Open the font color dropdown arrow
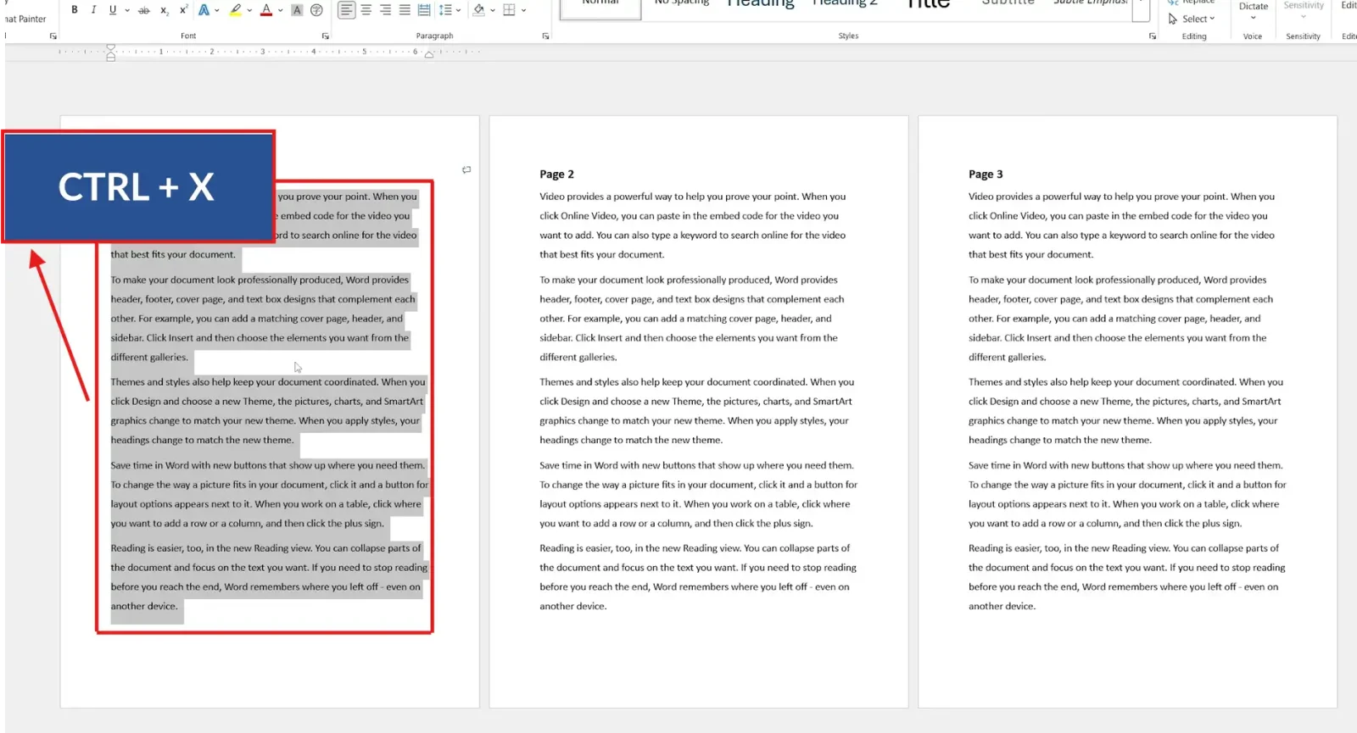Viewport: 1357px width, 733px height. tap(281, 10)
